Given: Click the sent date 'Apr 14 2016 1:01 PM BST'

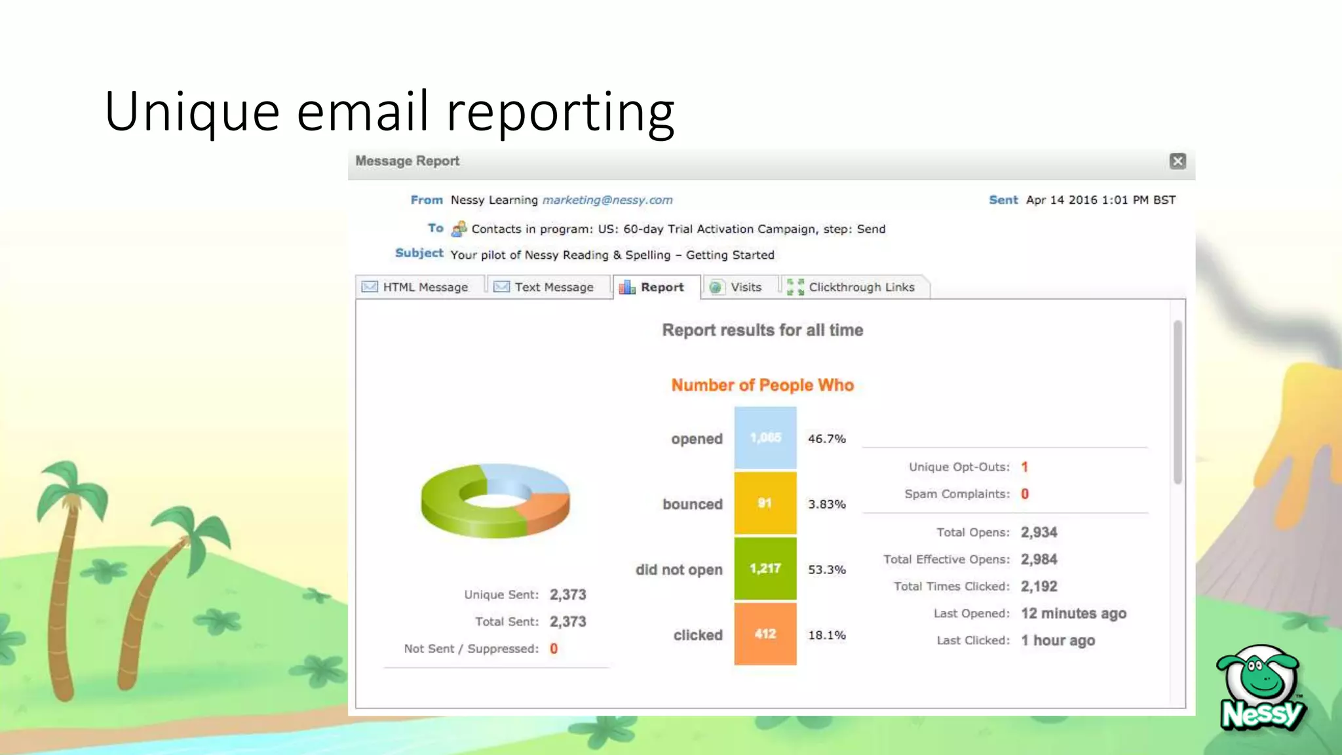Looking at the screenshot, I should tap(1101, 200).
